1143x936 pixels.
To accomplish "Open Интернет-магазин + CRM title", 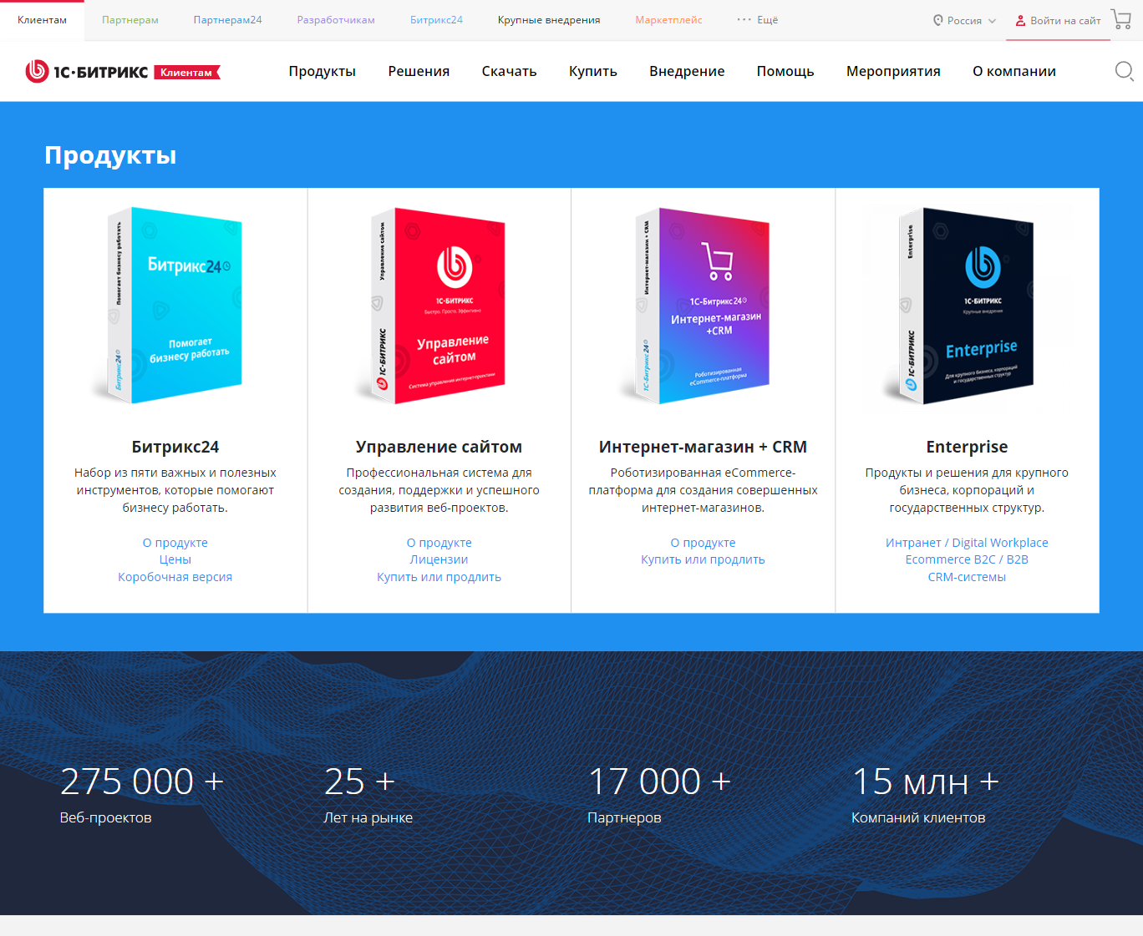I will 703,447.
